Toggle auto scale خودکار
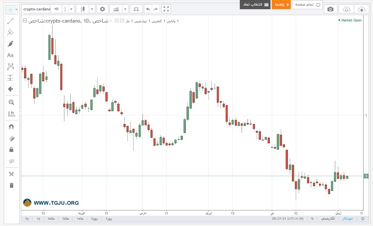The height and width of the screenshot is (226, 373). click(x=348, y=219)
